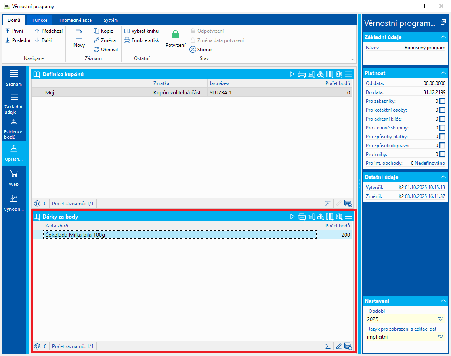Toggle Pro způsob dopravy checkbox
This screenshot has width=451, height=356.
pos(443,146)
